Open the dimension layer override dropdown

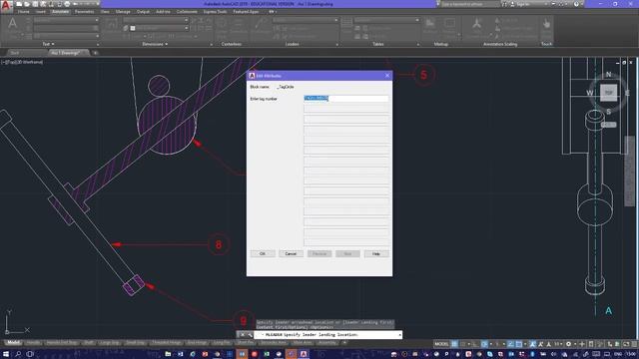point(159,28)
